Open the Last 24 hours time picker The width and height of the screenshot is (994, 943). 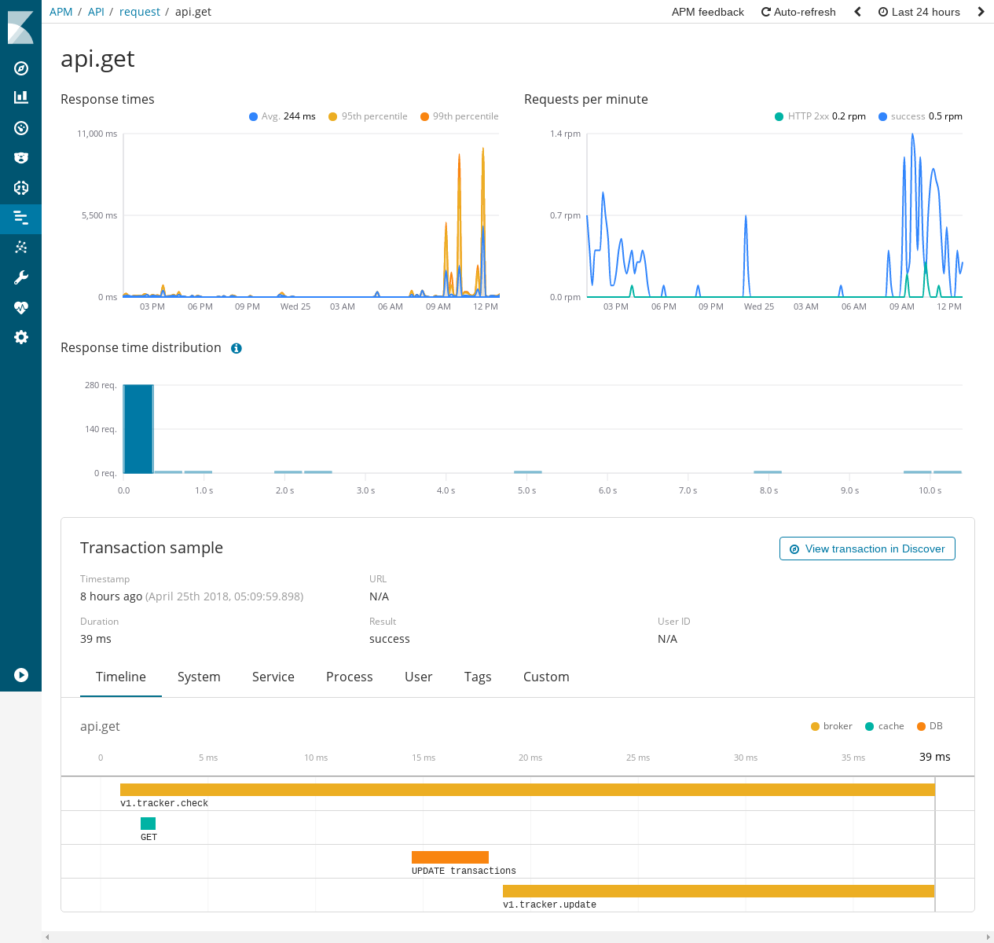[919, 12]
